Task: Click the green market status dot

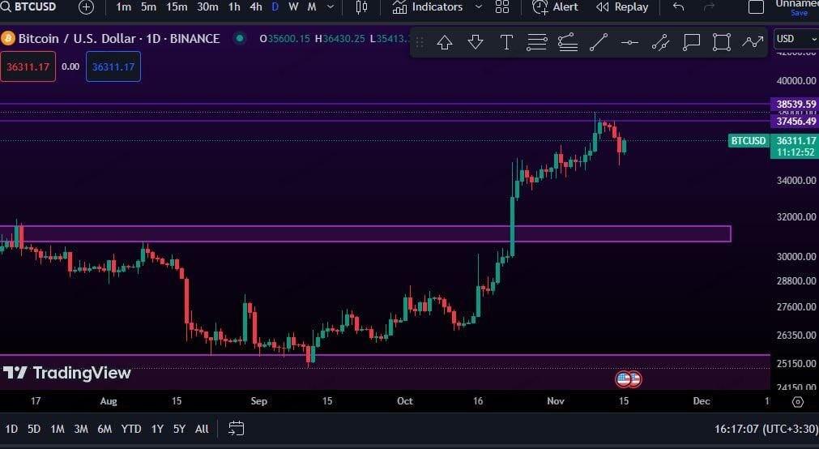Action: [x=240, y=38]
